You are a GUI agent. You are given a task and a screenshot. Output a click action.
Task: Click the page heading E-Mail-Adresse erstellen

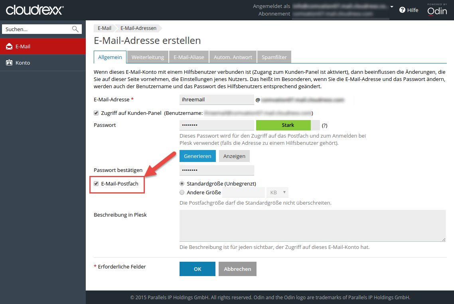tap(147, 40)
